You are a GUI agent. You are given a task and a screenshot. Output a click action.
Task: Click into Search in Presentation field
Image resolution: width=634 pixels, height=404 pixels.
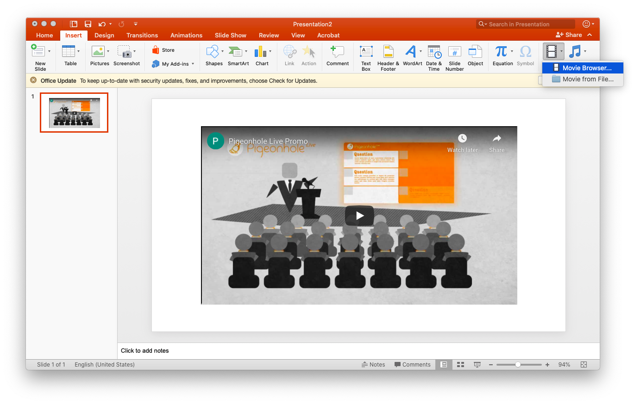(526, 24)
